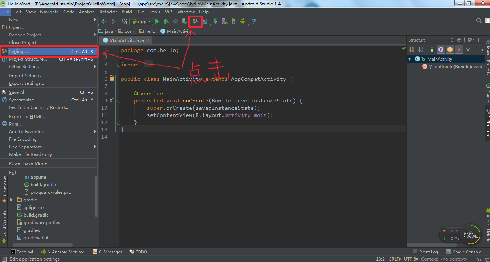
Task: Open TODO tool window
Action: click(x=138, y=252)
